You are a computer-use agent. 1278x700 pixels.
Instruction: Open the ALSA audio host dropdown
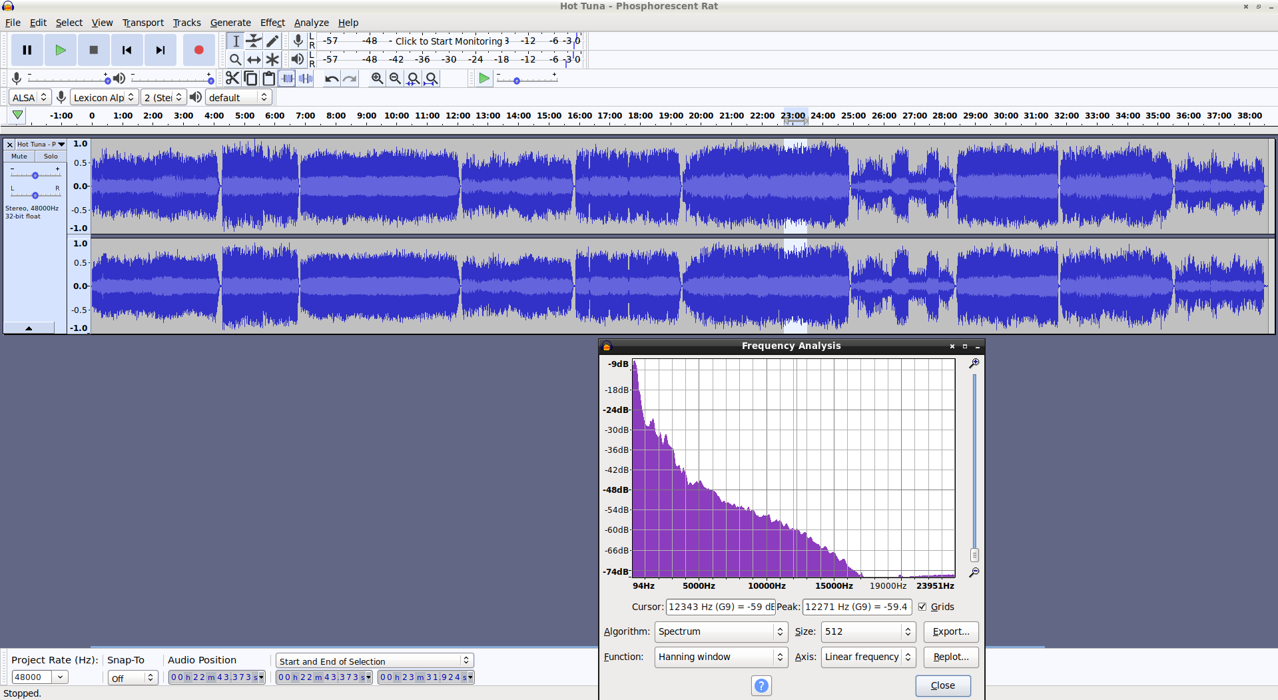coord(30,97)
